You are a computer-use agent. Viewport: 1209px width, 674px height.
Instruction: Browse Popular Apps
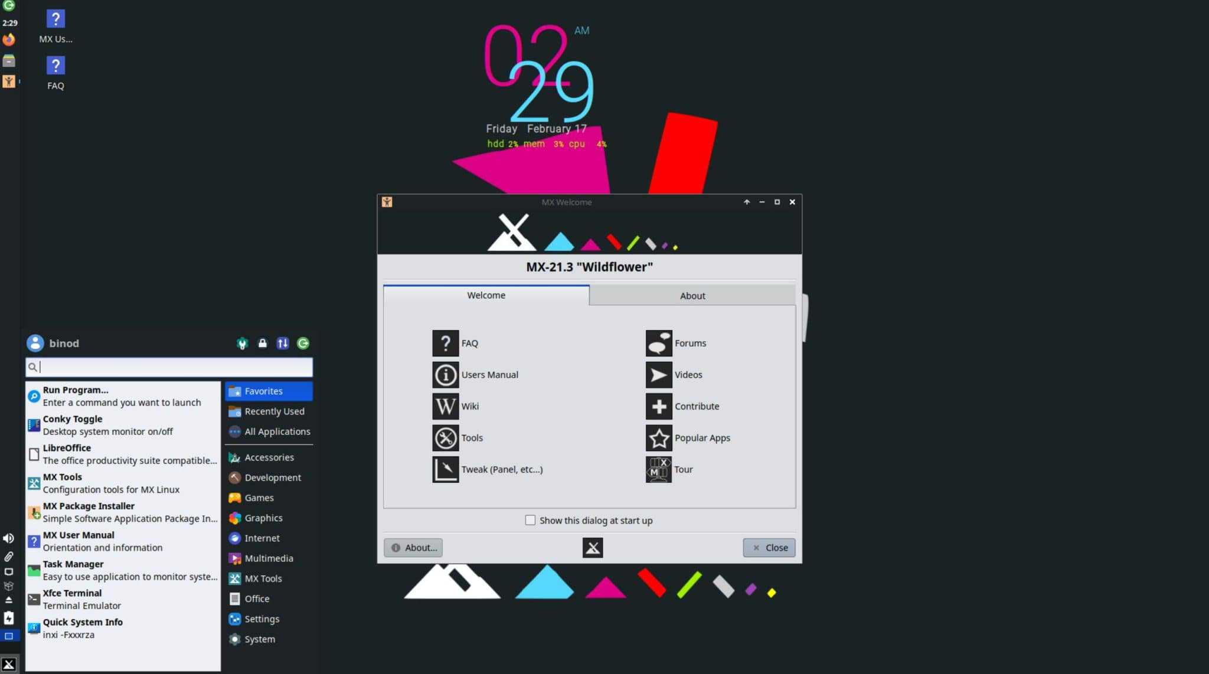click(x=688, y=437)
